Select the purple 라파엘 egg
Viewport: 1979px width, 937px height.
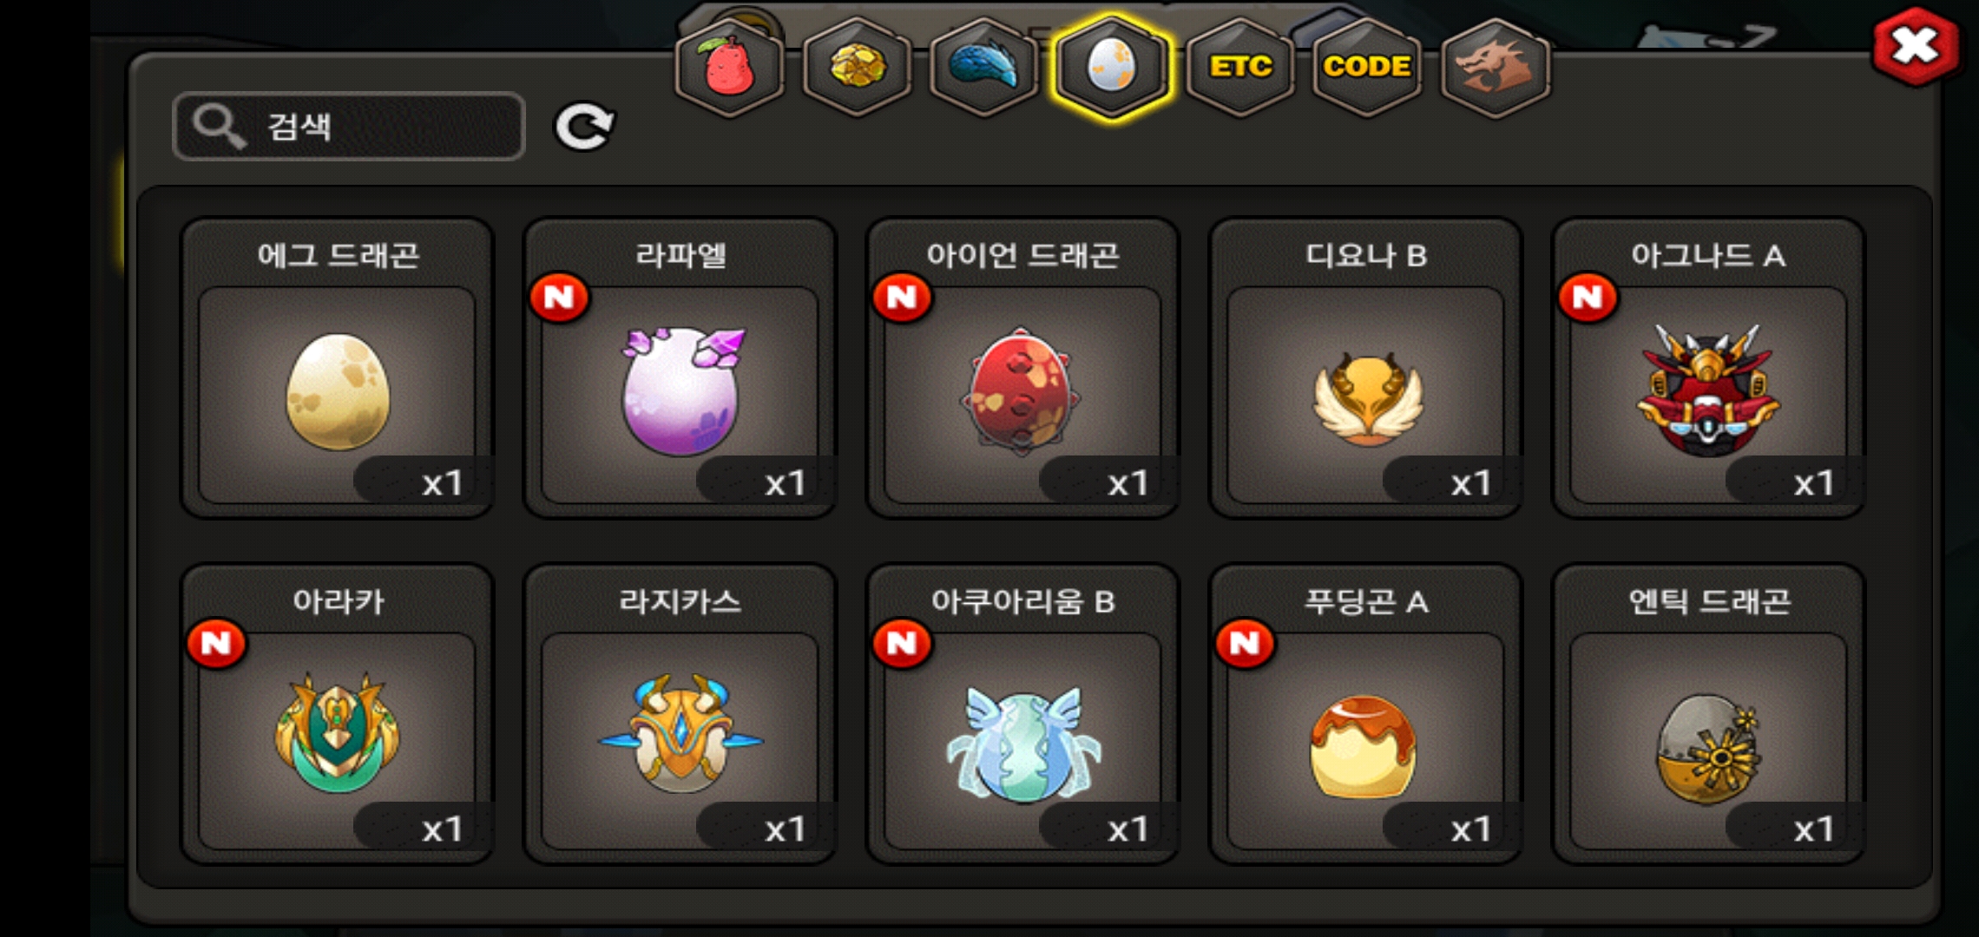[x=680, y=368]
